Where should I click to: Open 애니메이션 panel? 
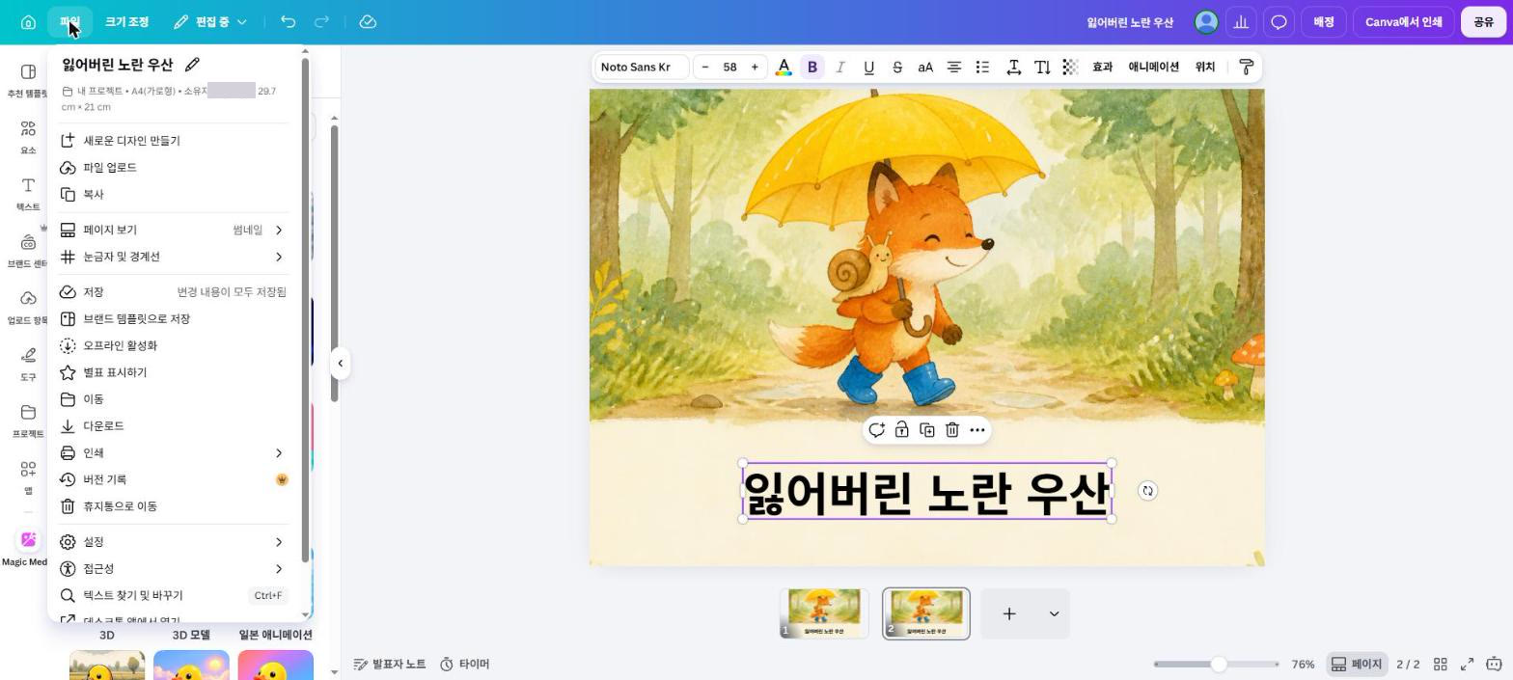tap(1153, 67)
